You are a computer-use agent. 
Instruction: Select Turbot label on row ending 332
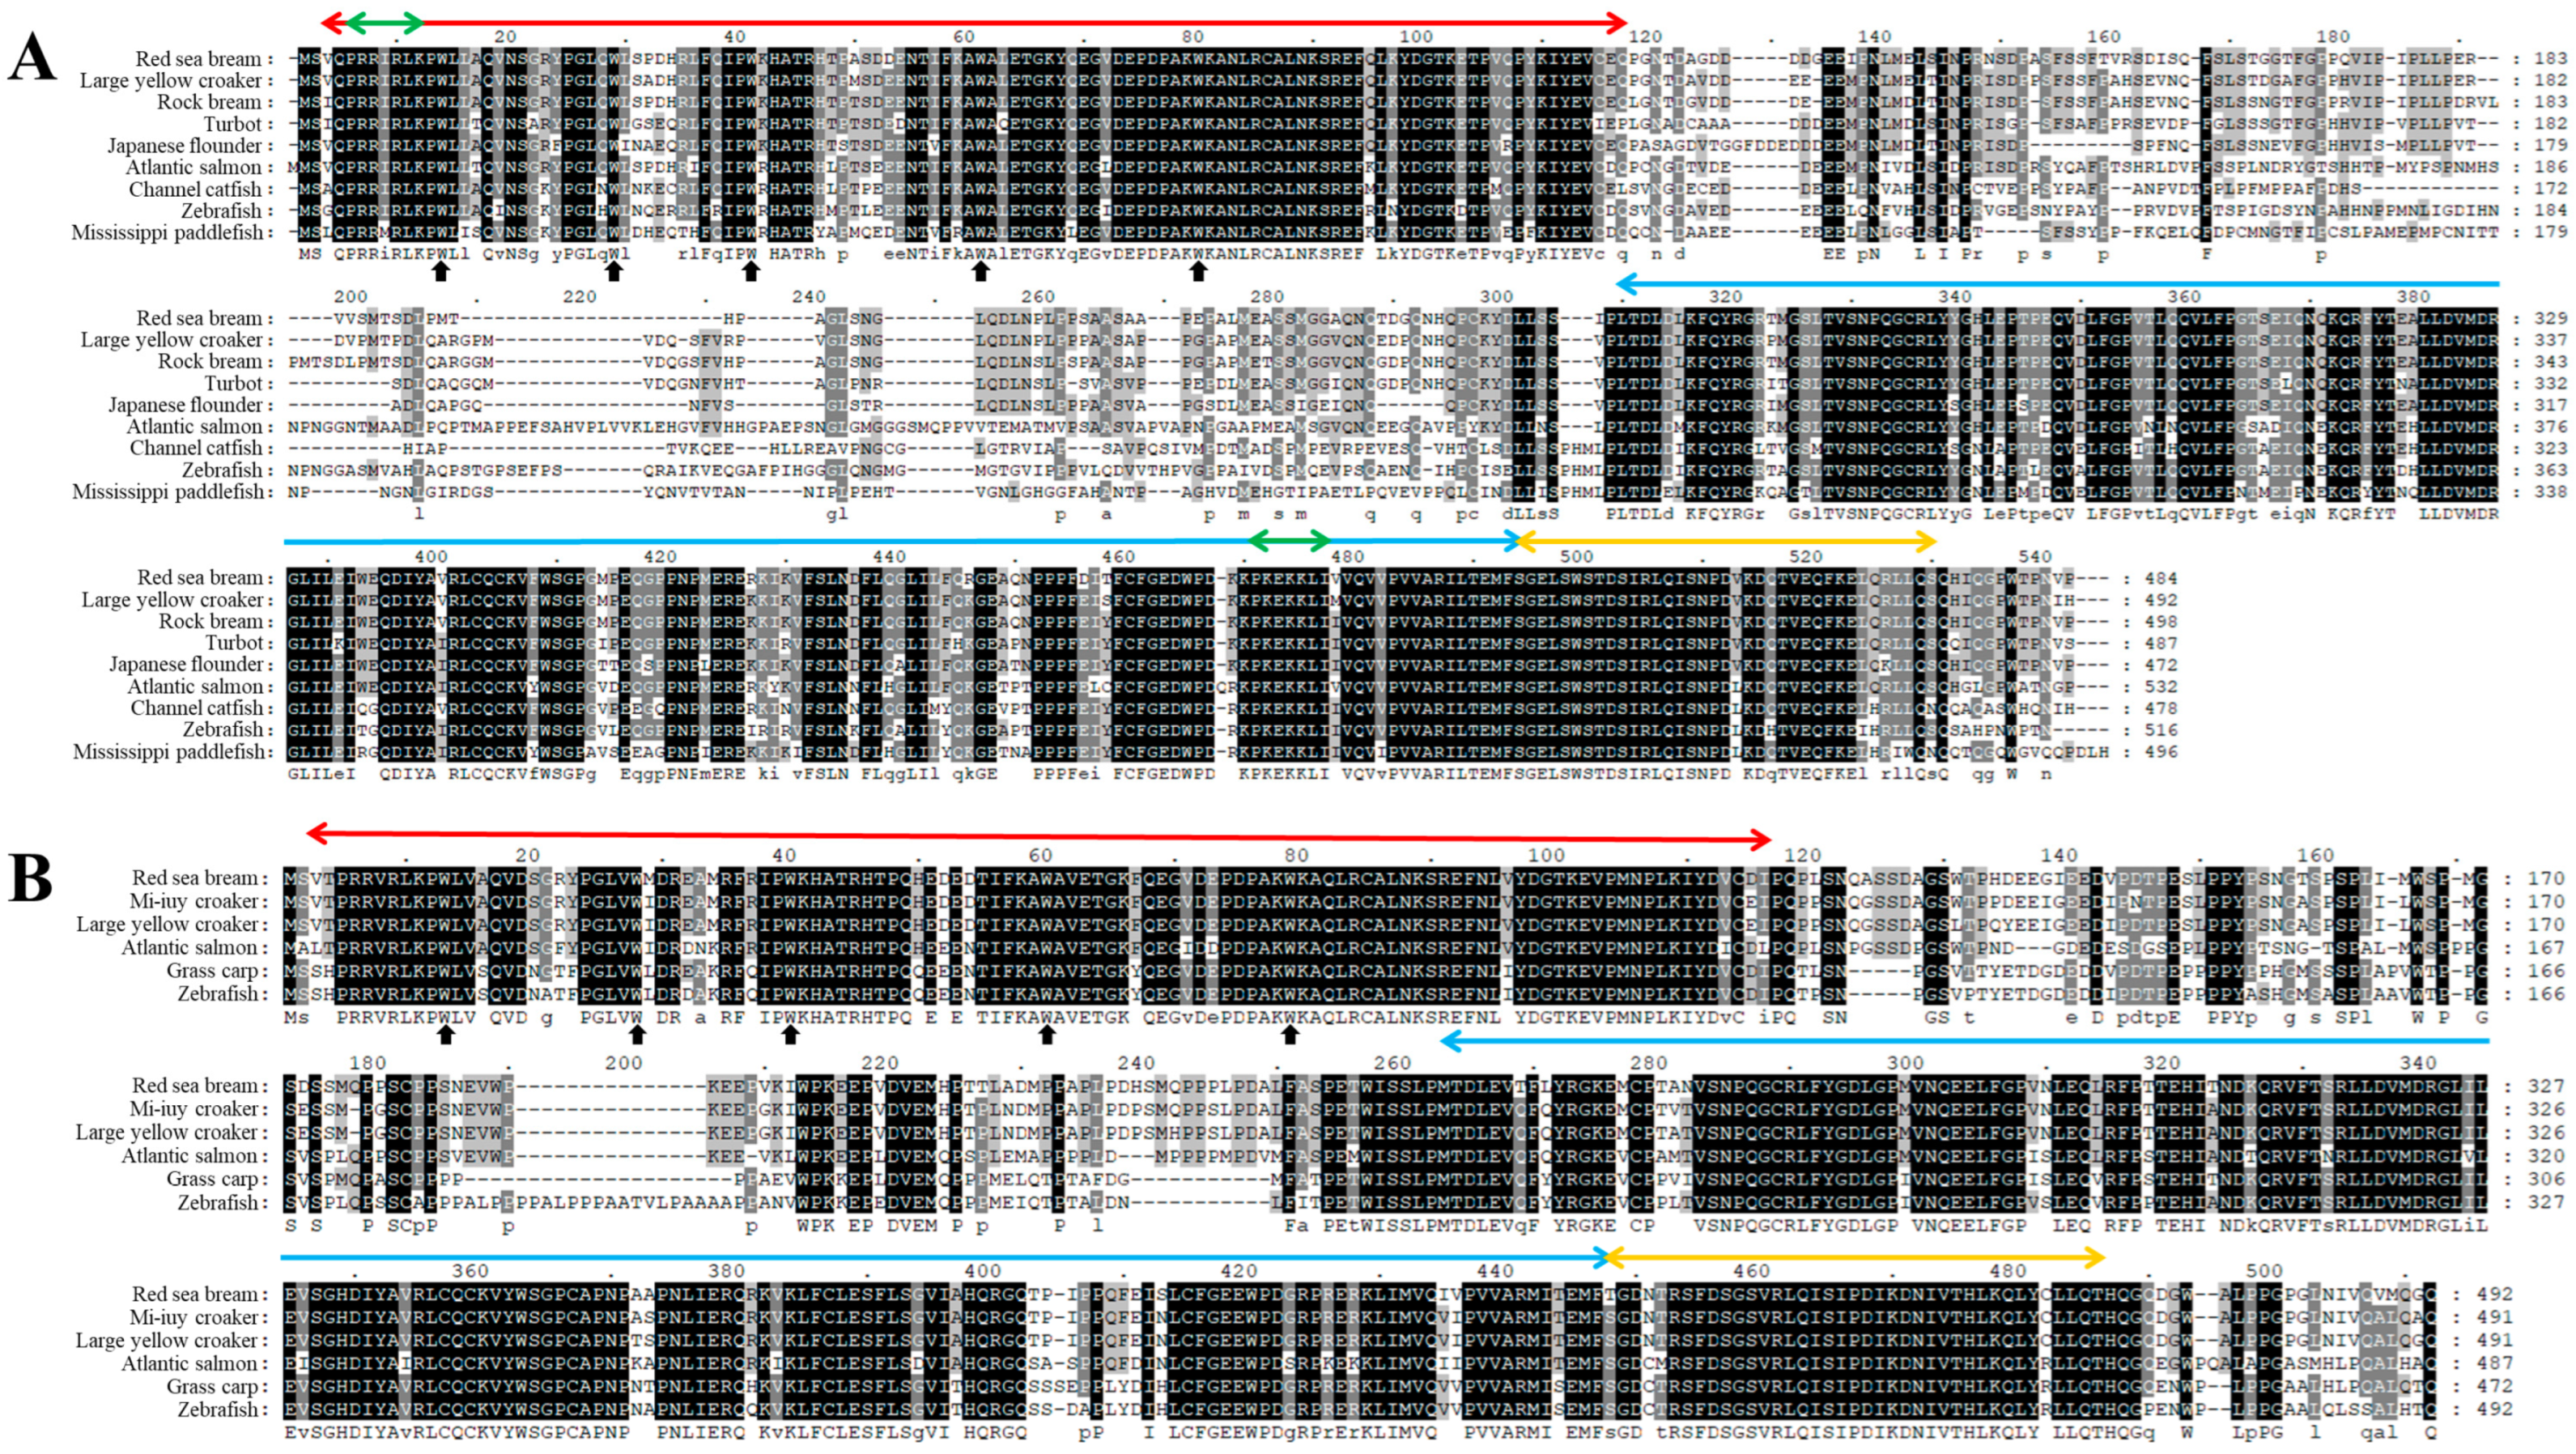pyautogui.click(x=233, y=384)
